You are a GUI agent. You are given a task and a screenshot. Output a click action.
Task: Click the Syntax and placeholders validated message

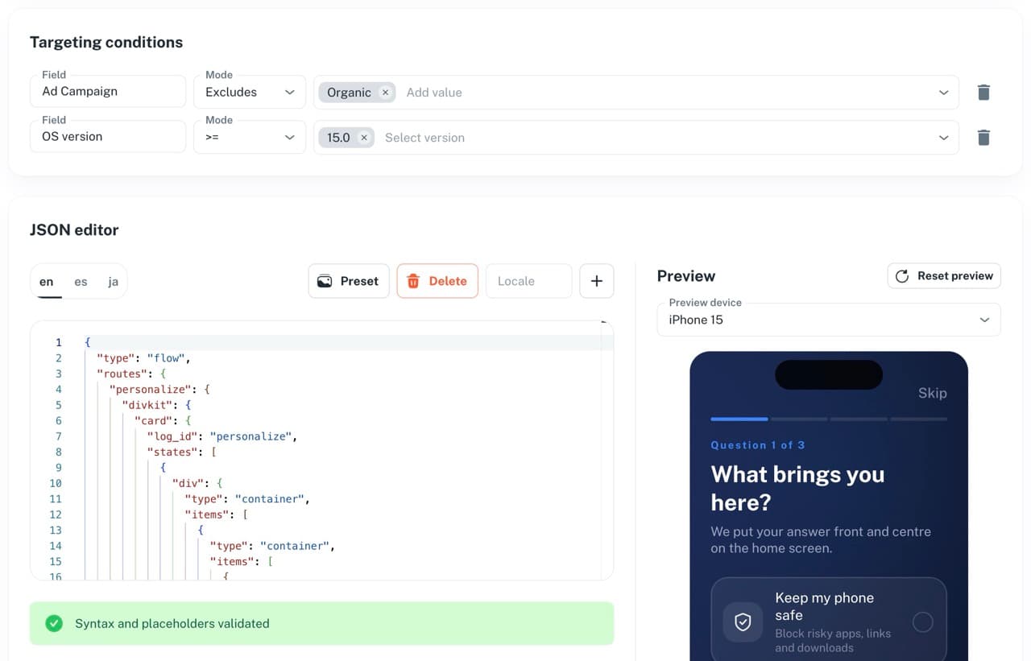point(172,623)
